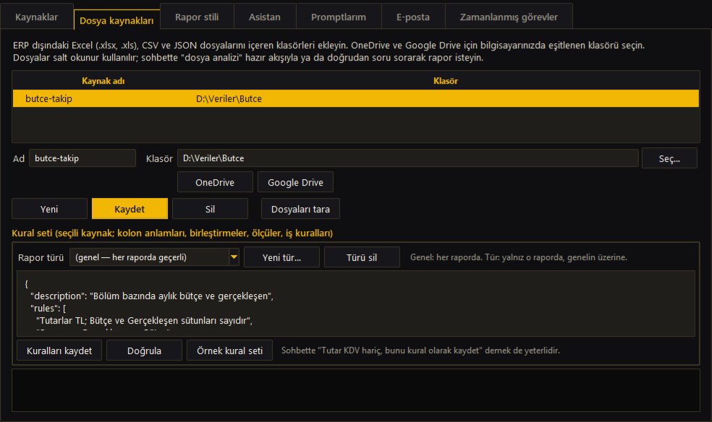The image size is (712, 422).
Task: Load the Örnek kural seti
Action: click(x=229, y=350)
